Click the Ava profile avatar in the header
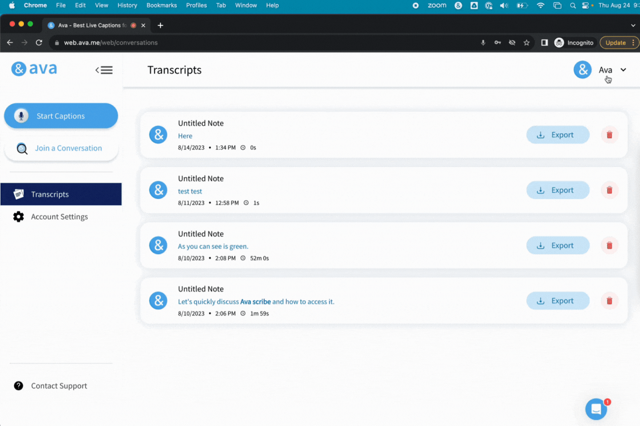Viewport: 640px width, 426px height. tap(583, 70)
